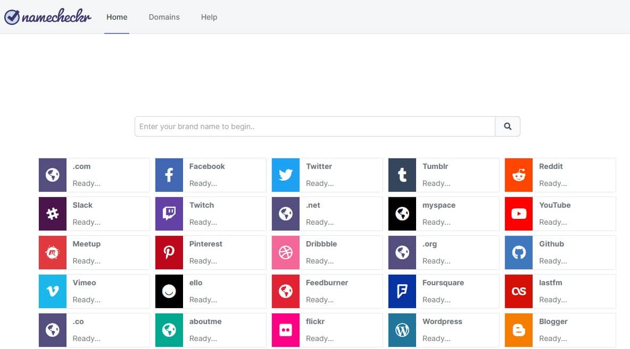Click the Ready status under .com
The width and height of the screenshot is (630, 349).
point(86,183)
